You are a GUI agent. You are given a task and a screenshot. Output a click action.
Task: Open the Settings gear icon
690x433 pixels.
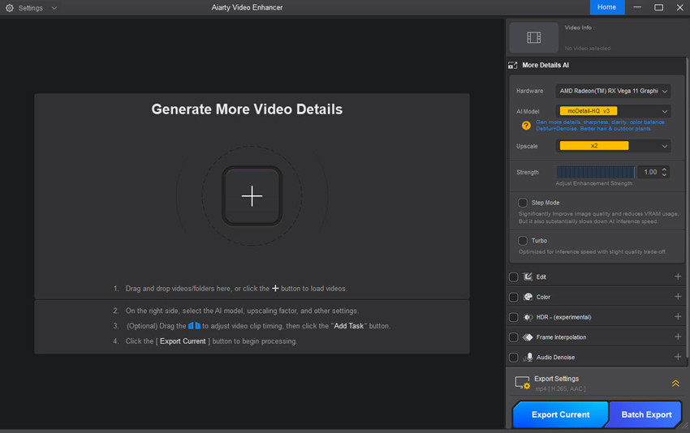click(x=9, y=8)
